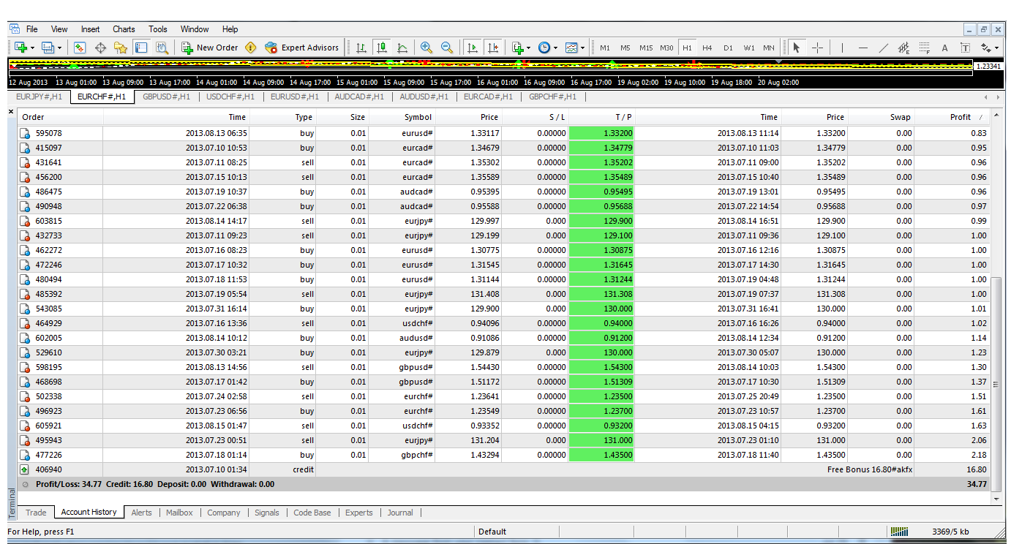Image resolution: width=1011 pixels, height=544 pixels.
Task: Expand the Indicators dropdown arrow
Action: [528, 48]
